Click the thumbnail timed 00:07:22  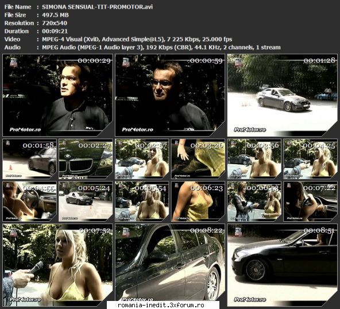point(310,202)
